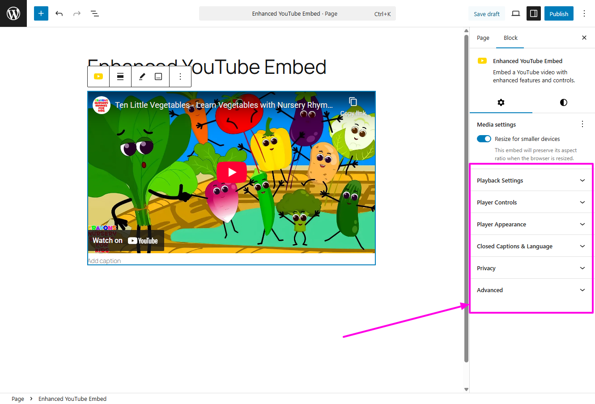The image size is (595, 404).
Task: Click the yellow YouTube block icon in toolbar
Action: point(98,77)
